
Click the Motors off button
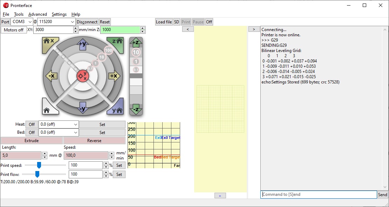point(14,30)
